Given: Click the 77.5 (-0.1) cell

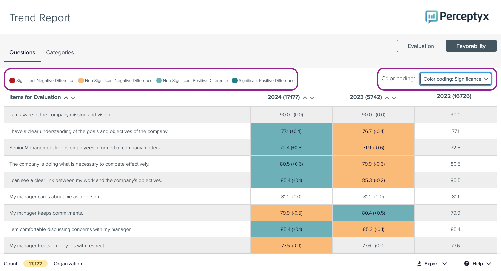Looking at the screenshot, I should tap(291, 246).
